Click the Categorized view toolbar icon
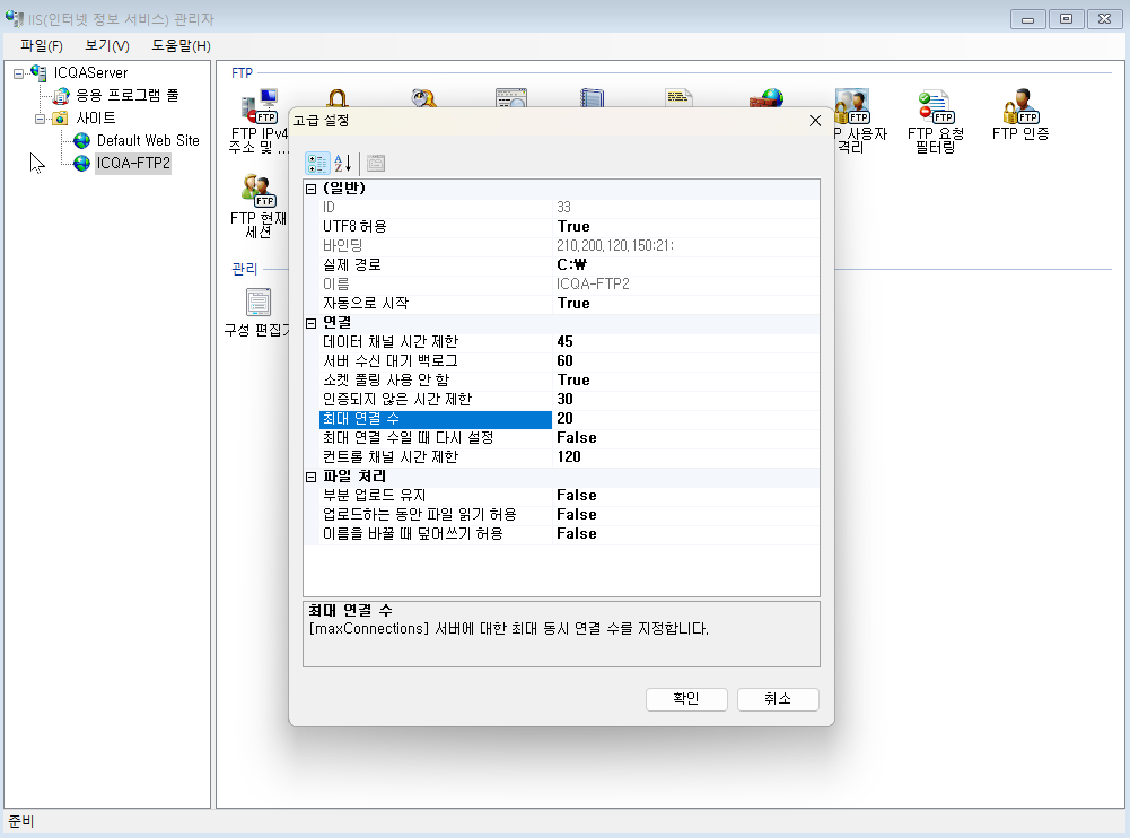The height and width of the screenshot is (838, 1130). click(317, 164)
